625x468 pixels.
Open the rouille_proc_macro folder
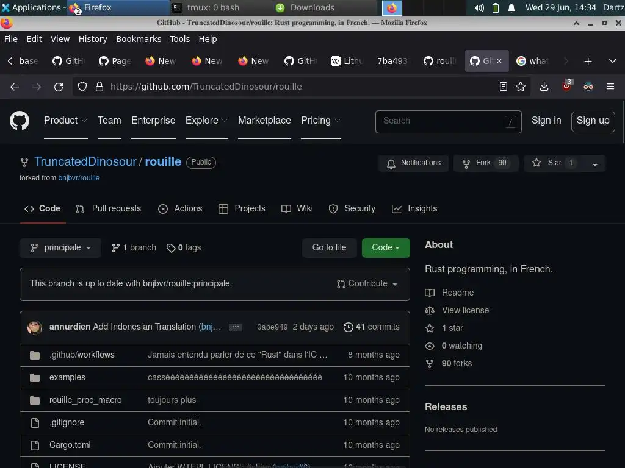click(85, 400)
